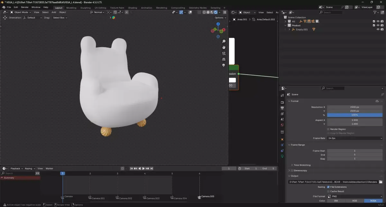Image resolution: width=386 pixels, height=207 pixels.
Task: Open the File Format PNG dropdown
Action: [355, 196]
